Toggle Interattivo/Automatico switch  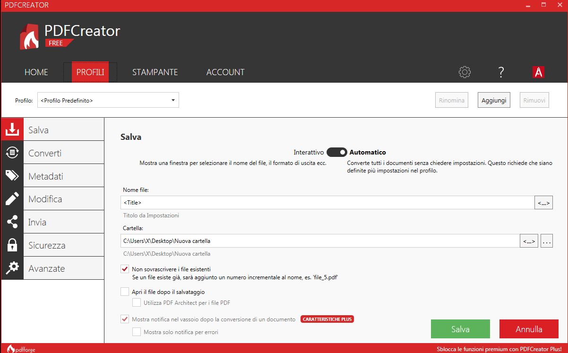tap(337, 152)
